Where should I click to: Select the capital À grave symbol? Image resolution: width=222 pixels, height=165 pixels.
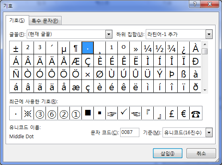(x=195, y=48)
